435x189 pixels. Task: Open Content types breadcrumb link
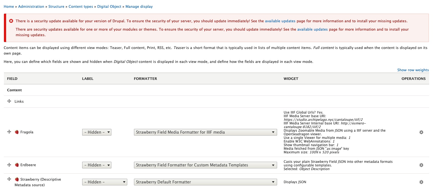[x=81, y=6]
